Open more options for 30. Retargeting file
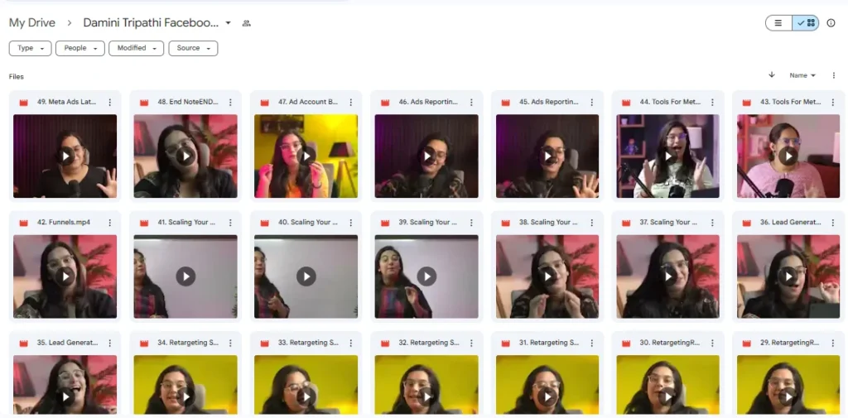The image size is (848, 418). (x=713, y=344)
